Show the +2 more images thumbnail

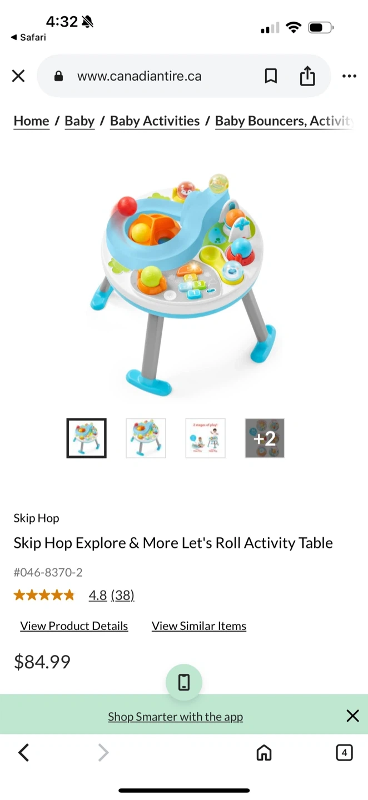pos(265,438)
